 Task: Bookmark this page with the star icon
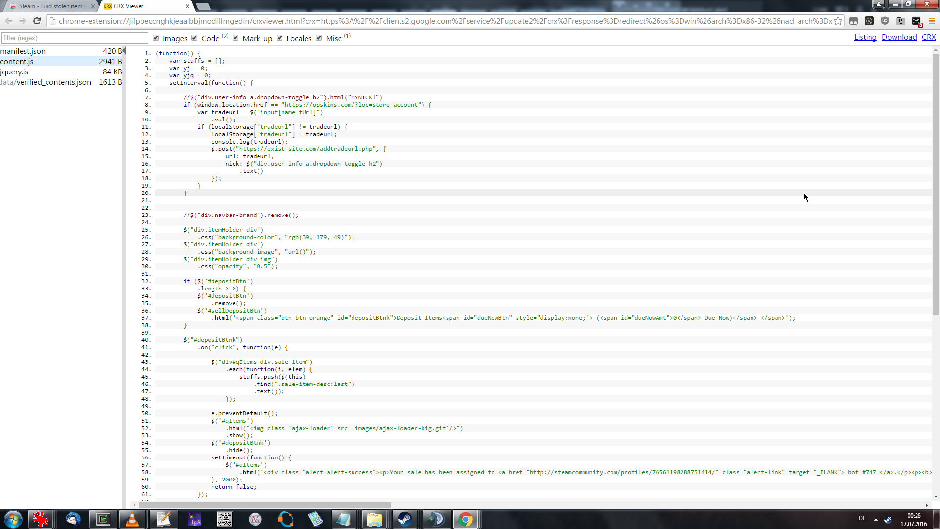[838, 21]
